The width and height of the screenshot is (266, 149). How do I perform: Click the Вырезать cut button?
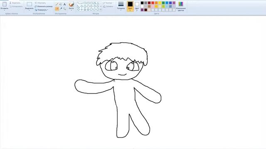[x=15, y=3]
